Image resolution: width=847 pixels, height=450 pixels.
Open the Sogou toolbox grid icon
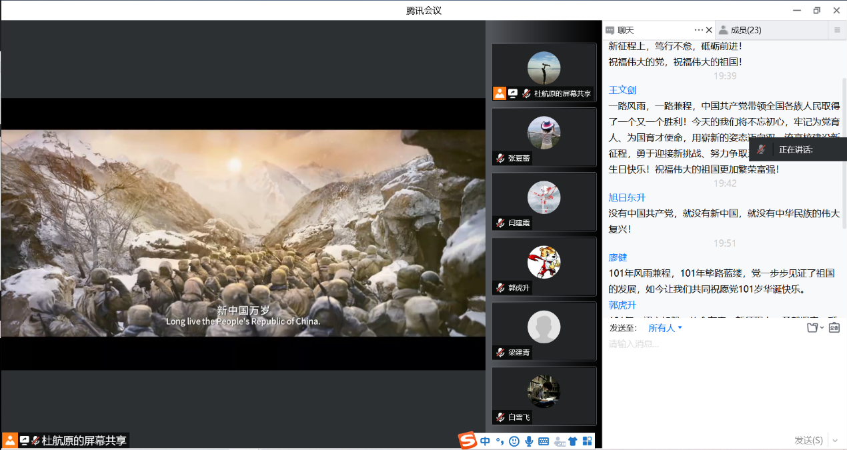(x=588, y=441)
